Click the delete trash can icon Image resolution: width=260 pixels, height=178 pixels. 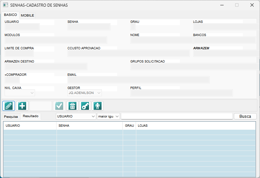[72, 106]
